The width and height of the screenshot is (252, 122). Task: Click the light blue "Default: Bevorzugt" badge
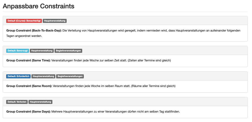coord(17,51)
